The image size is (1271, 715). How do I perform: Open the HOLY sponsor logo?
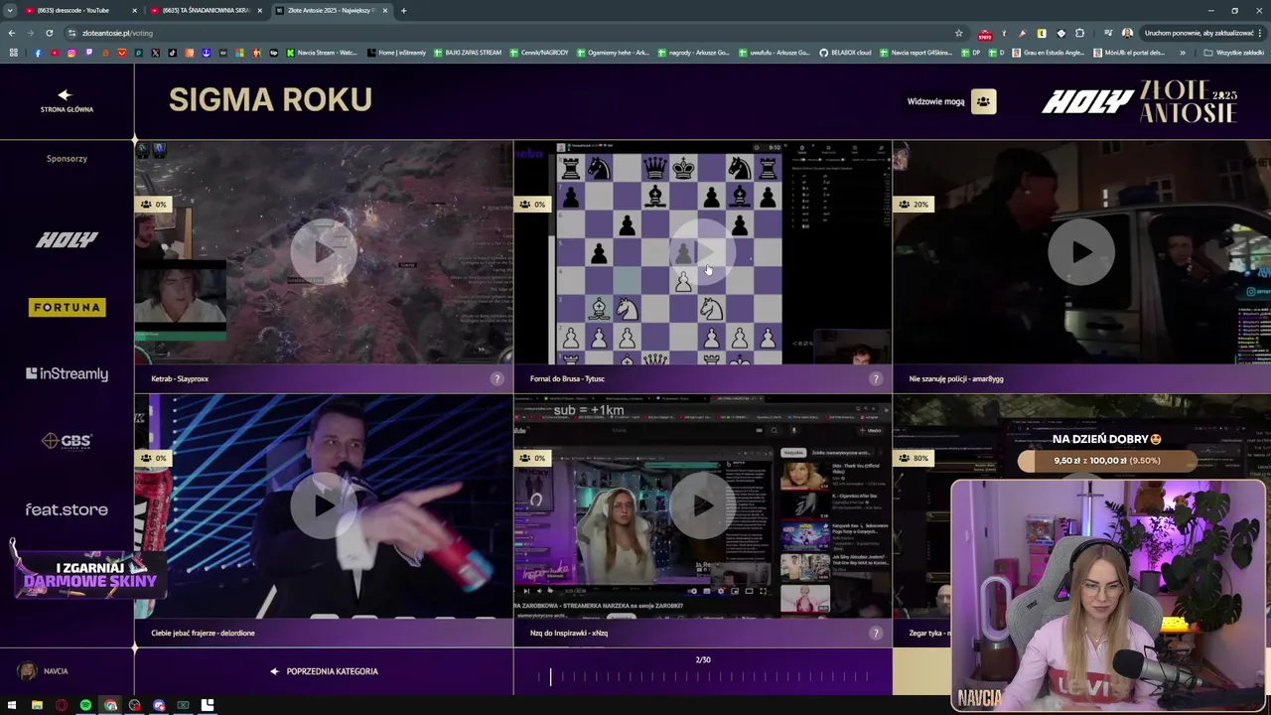tap(67, 239)
